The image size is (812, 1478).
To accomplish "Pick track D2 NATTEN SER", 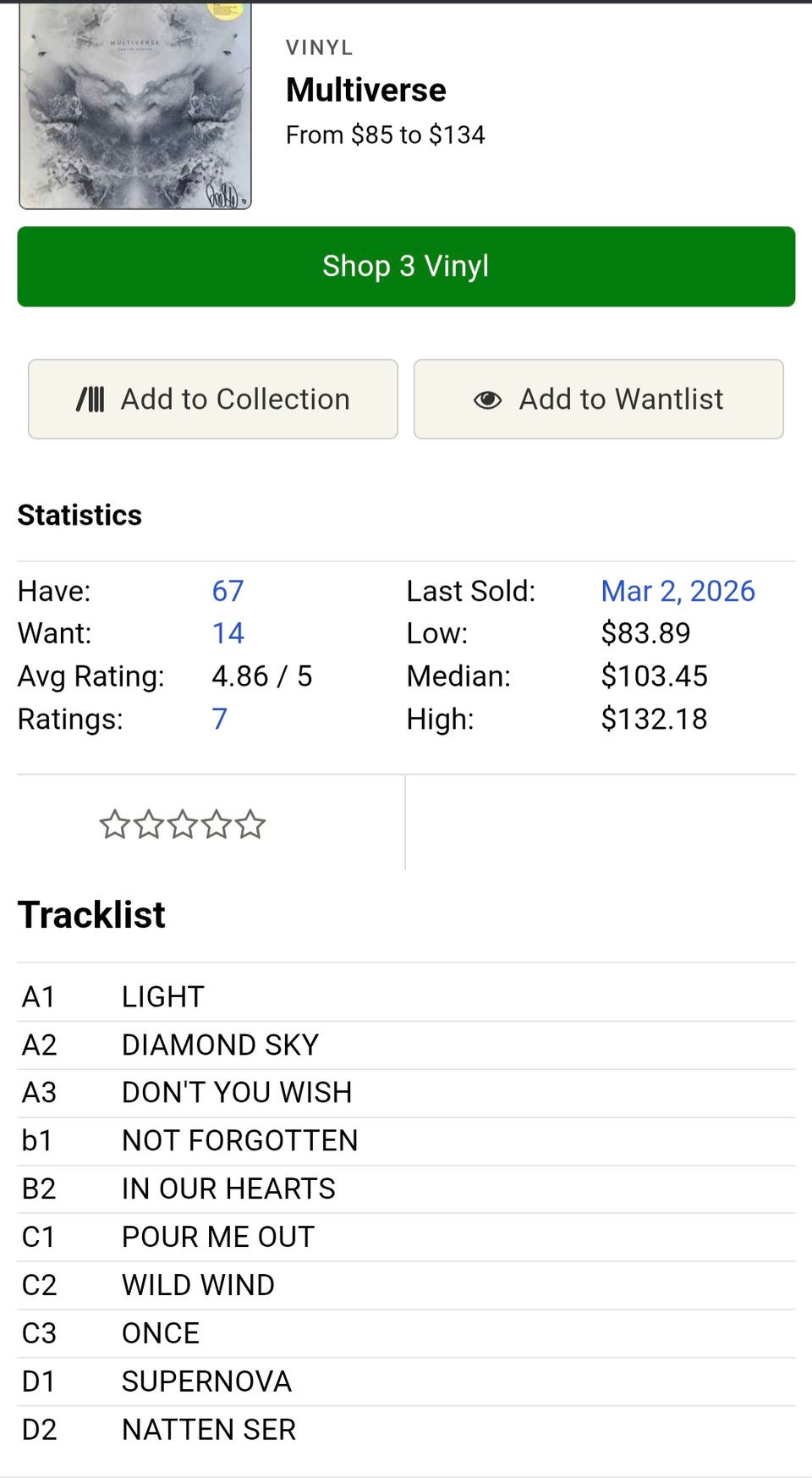I will tap(209, 1429).
